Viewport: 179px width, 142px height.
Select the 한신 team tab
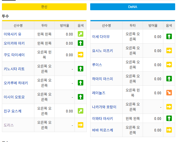pyautogui.click(x=44, y=7)
